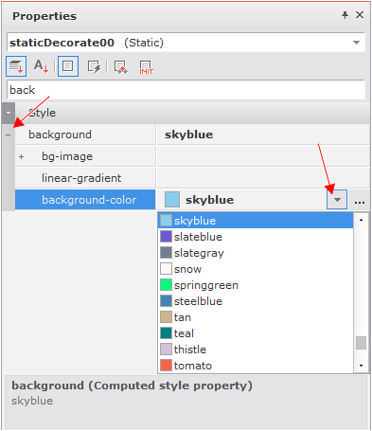
Task: Toggle the properties list view icon
Action: click(68, 66)
